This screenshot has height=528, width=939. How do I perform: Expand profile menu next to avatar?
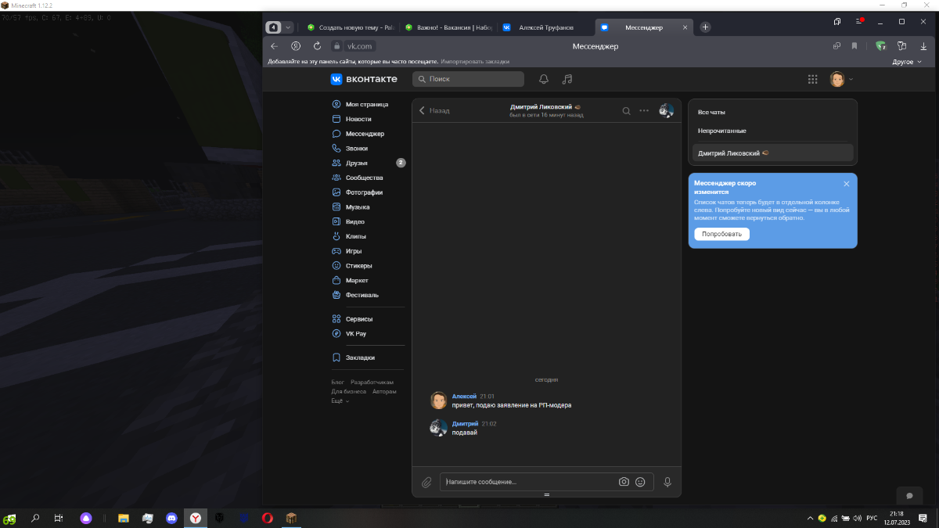[x=851, y=79]
